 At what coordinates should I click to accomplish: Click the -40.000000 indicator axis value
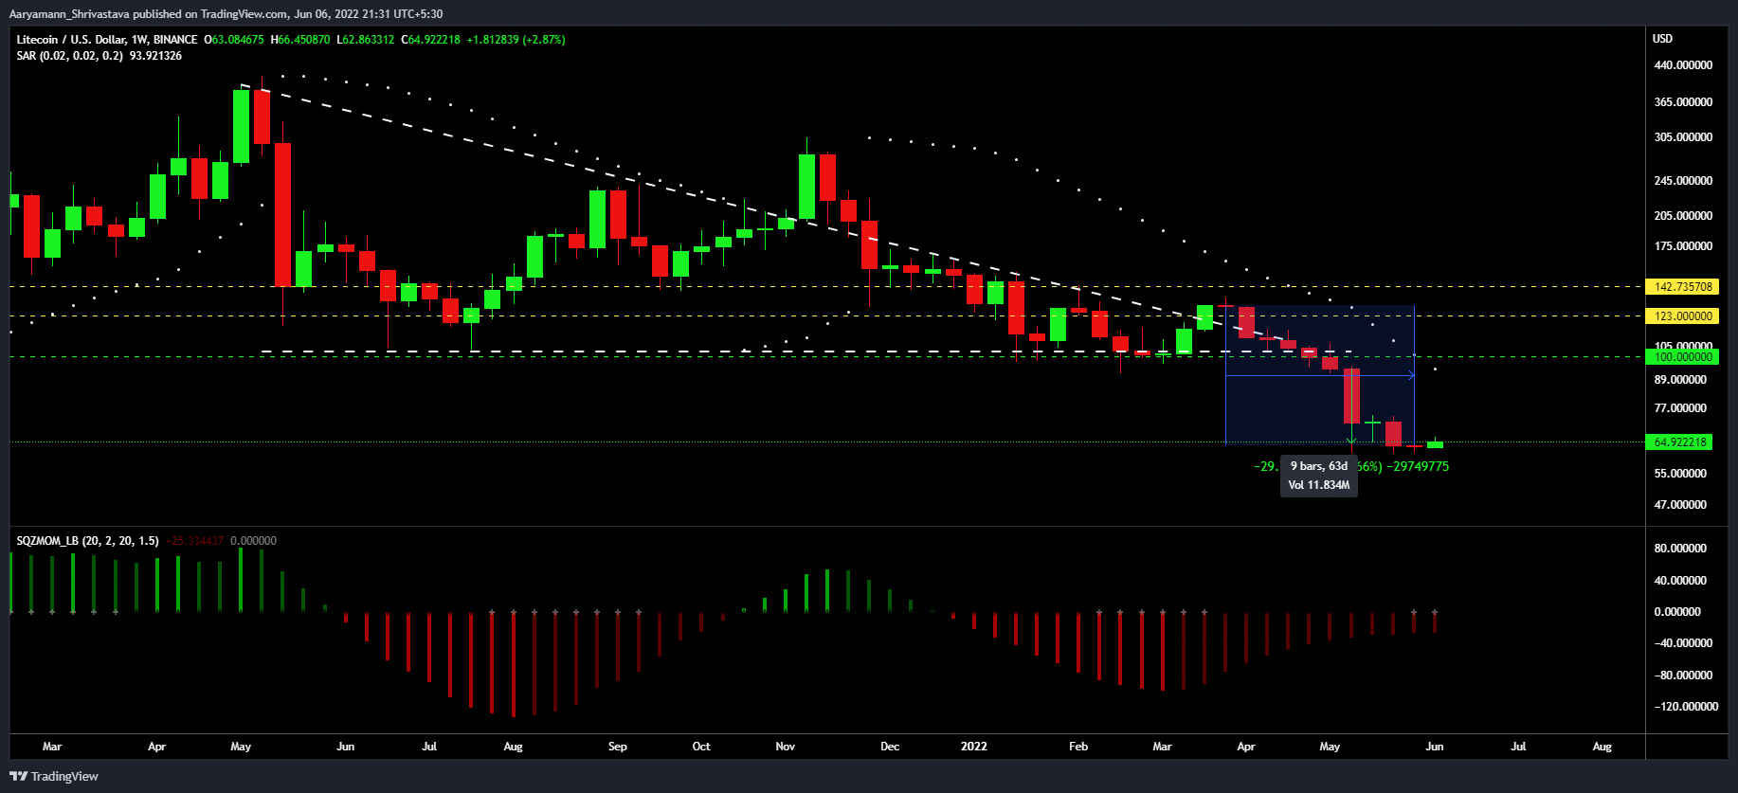(1683, 643)
